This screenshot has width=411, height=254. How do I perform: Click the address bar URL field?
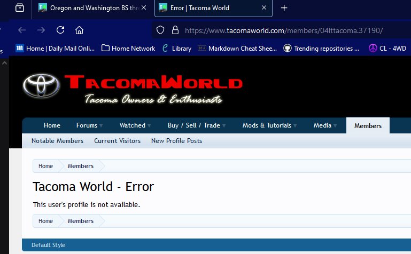pos(284,30)
